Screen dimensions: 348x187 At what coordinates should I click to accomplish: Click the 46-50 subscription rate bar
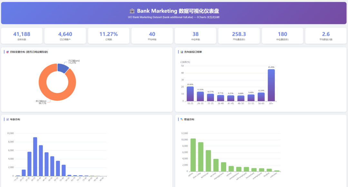point(241,98)
